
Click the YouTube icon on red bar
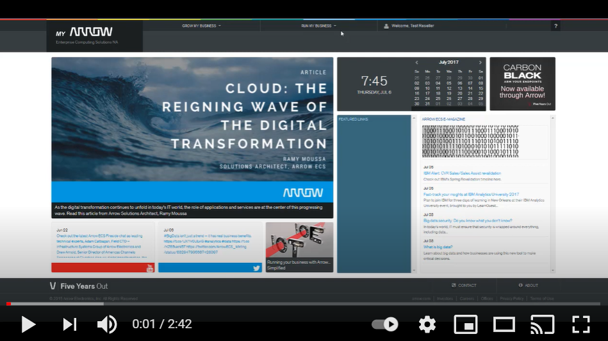[x=150, y=268]
